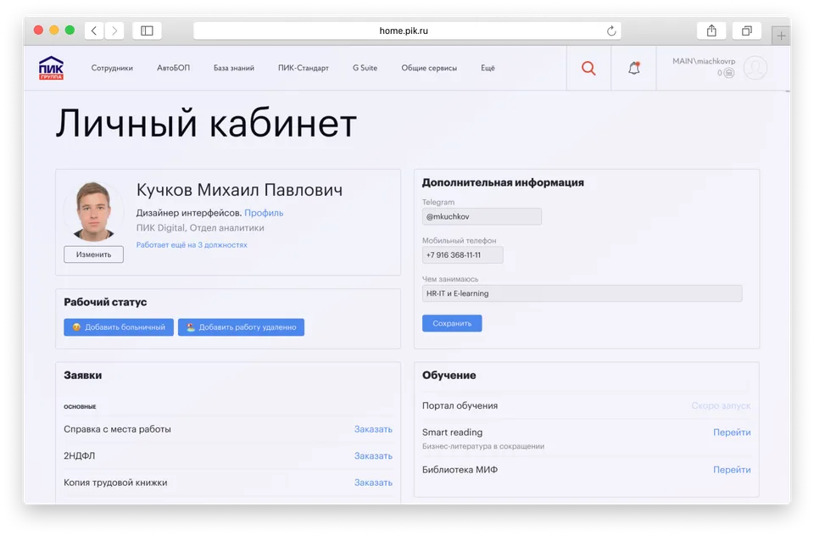Image resolution: width=814 pixels, height=536 pixels.
Task: Open the ПИК-Стандарт dropdown
Action: [x=304, y=68]
